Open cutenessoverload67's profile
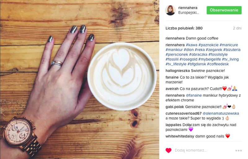 coord(184,113)
